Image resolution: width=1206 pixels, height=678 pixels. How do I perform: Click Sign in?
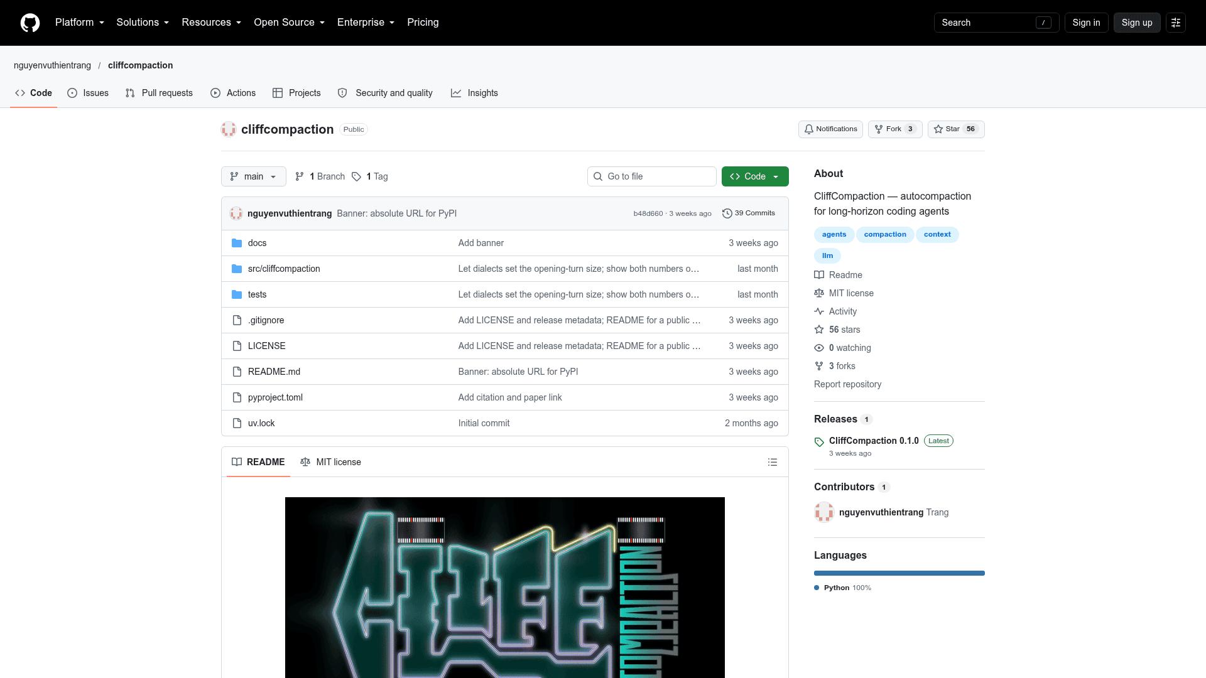pos(1086,23)
